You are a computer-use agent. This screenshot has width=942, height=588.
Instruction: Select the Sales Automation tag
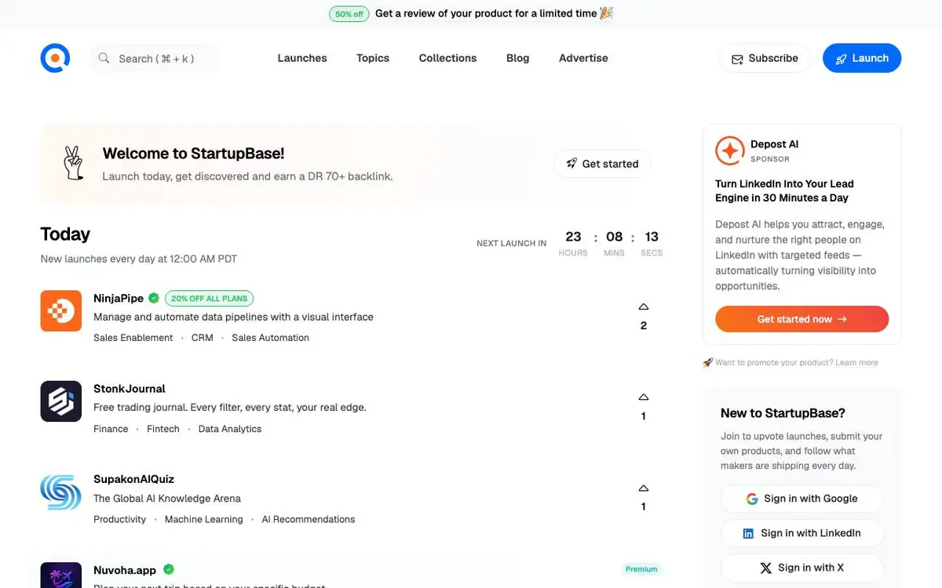click(x=270, y=338)
